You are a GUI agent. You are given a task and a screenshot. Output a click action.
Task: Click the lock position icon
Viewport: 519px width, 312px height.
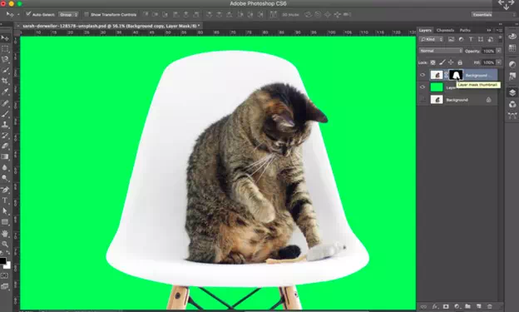(x=451, y=62)
